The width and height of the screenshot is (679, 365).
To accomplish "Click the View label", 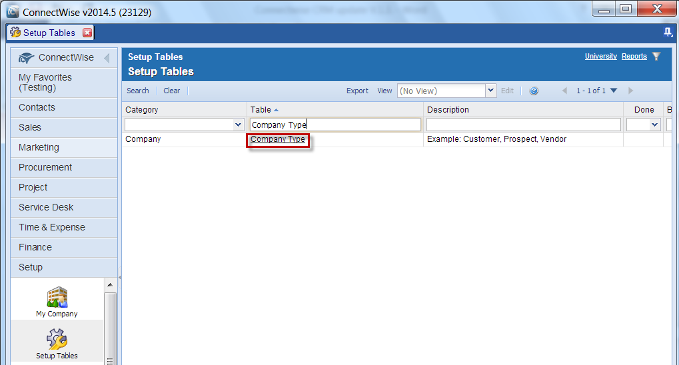I will (384, 91).
